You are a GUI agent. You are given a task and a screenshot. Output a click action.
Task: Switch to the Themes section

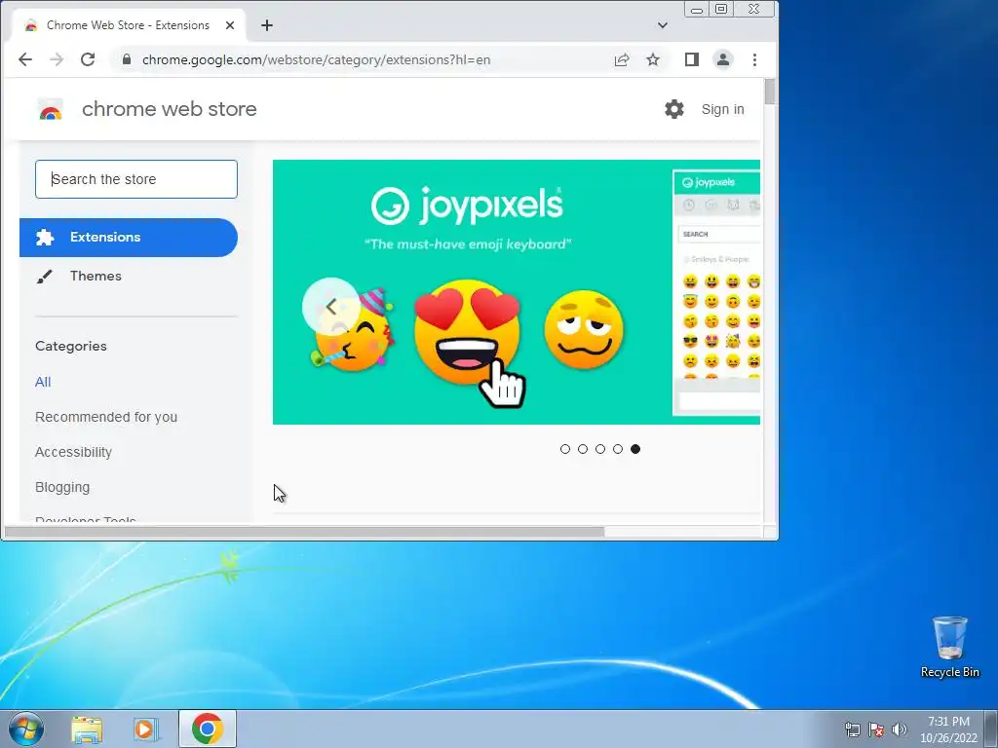click(96, 276)
